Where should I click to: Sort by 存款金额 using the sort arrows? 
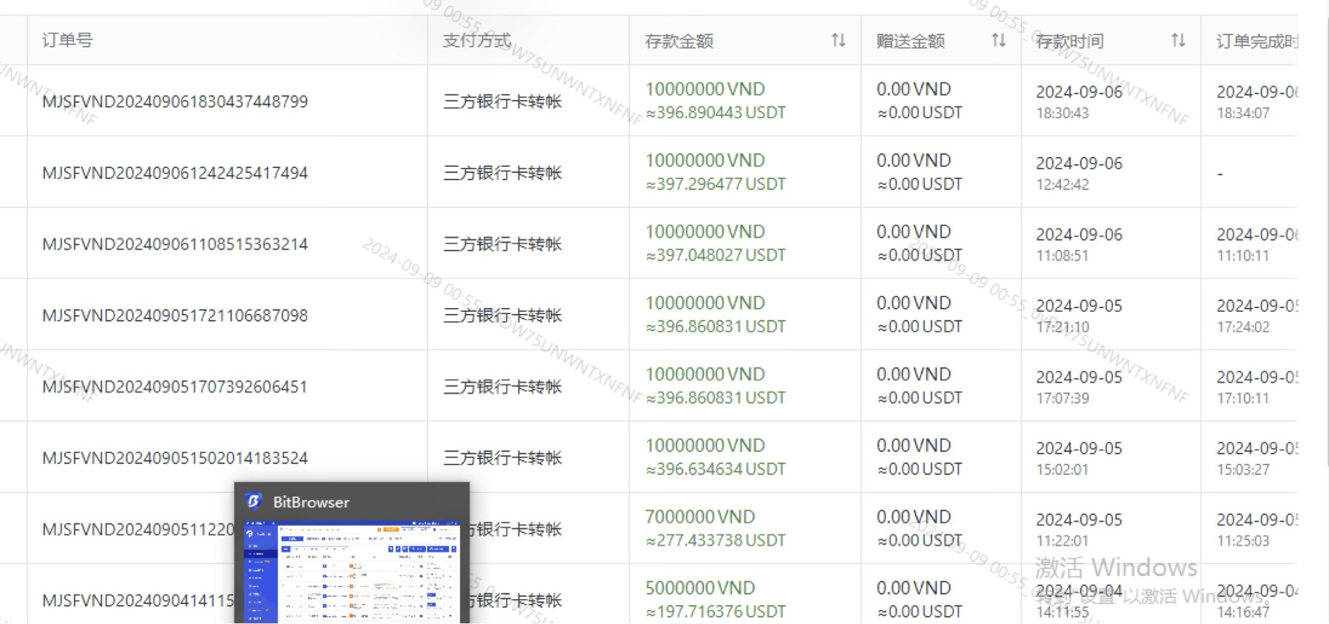coord(838,41)
